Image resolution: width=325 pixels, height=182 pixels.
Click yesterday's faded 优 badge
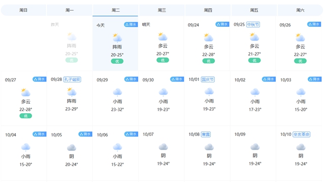pos(72,60)
